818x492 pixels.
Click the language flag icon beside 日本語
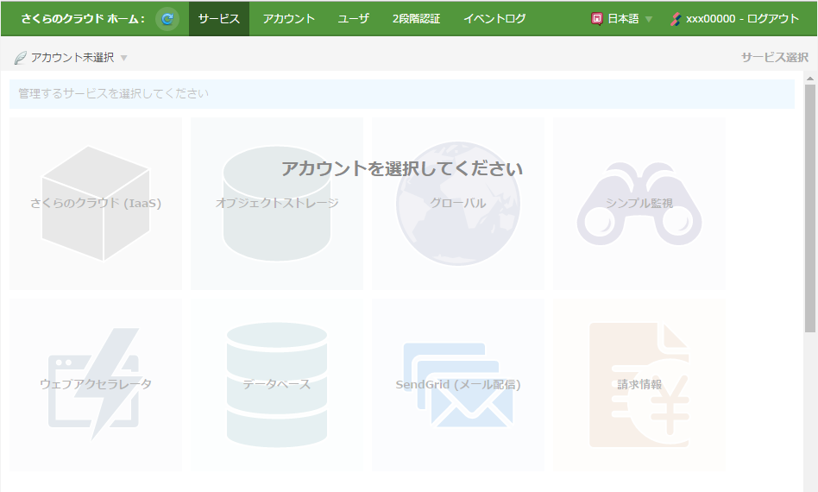pos(597,19)
